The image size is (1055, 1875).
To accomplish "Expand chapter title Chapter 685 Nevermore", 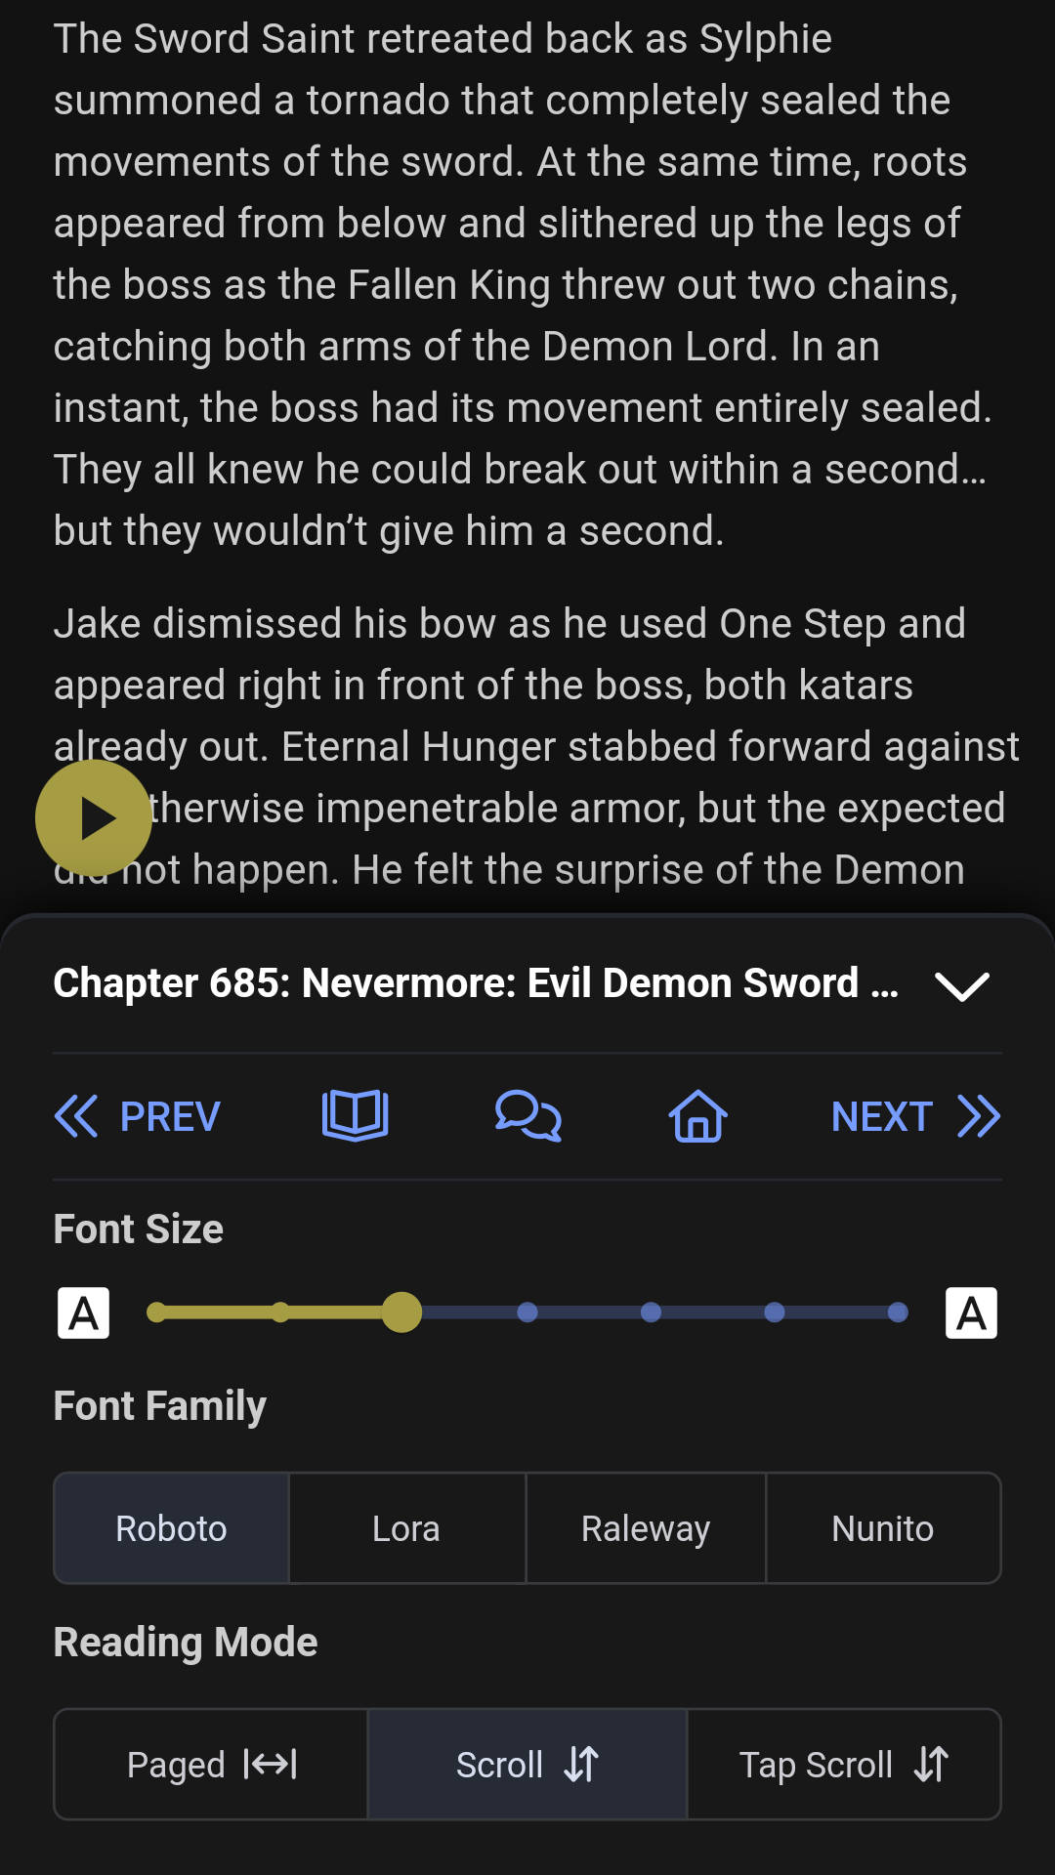I will pyautogui.click(x=476, y=983).
